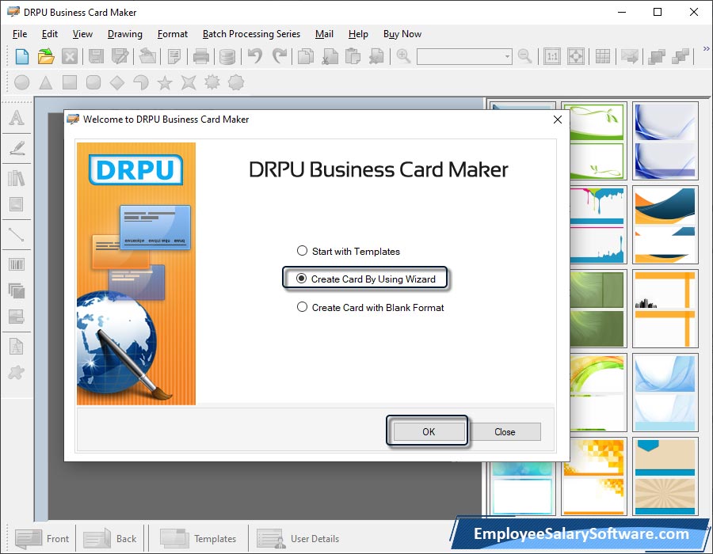The width and height of the screenshot is (713, 554).
Task: Choose the sunburst beige template thumbnail
Action: coord(665,476)
